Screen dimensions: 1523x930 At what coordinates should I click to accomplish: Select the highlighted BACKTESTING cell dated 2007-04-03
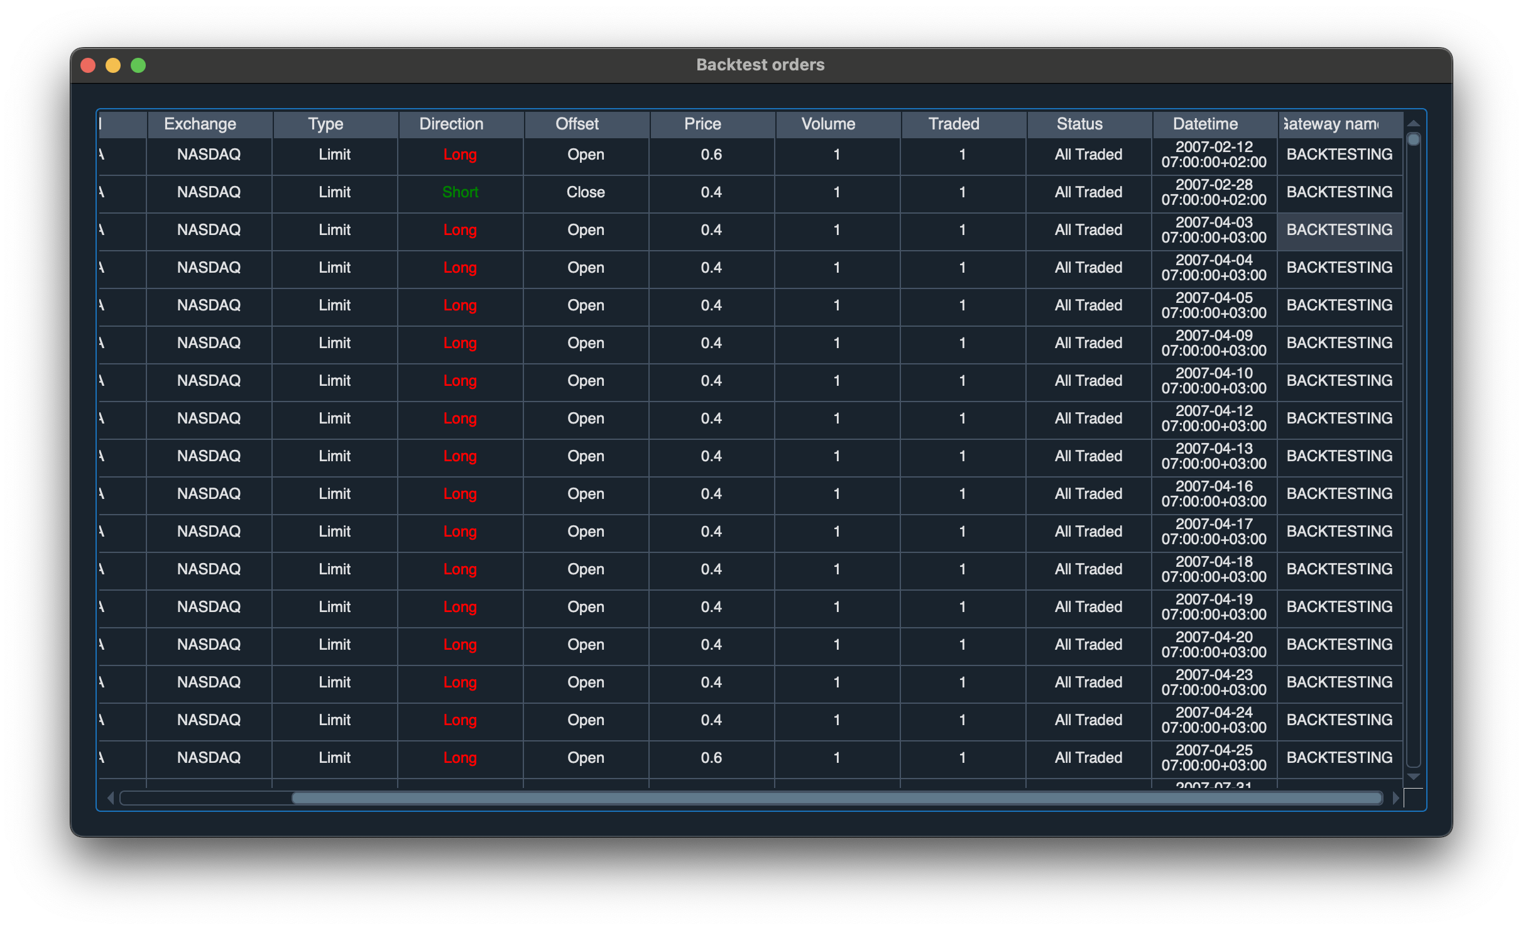click(1340, 230)
